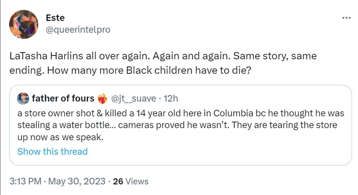Viewport: 358px width, 195px height.
Task: Click the Show this thread link
Action: click(x=53, y=151)
